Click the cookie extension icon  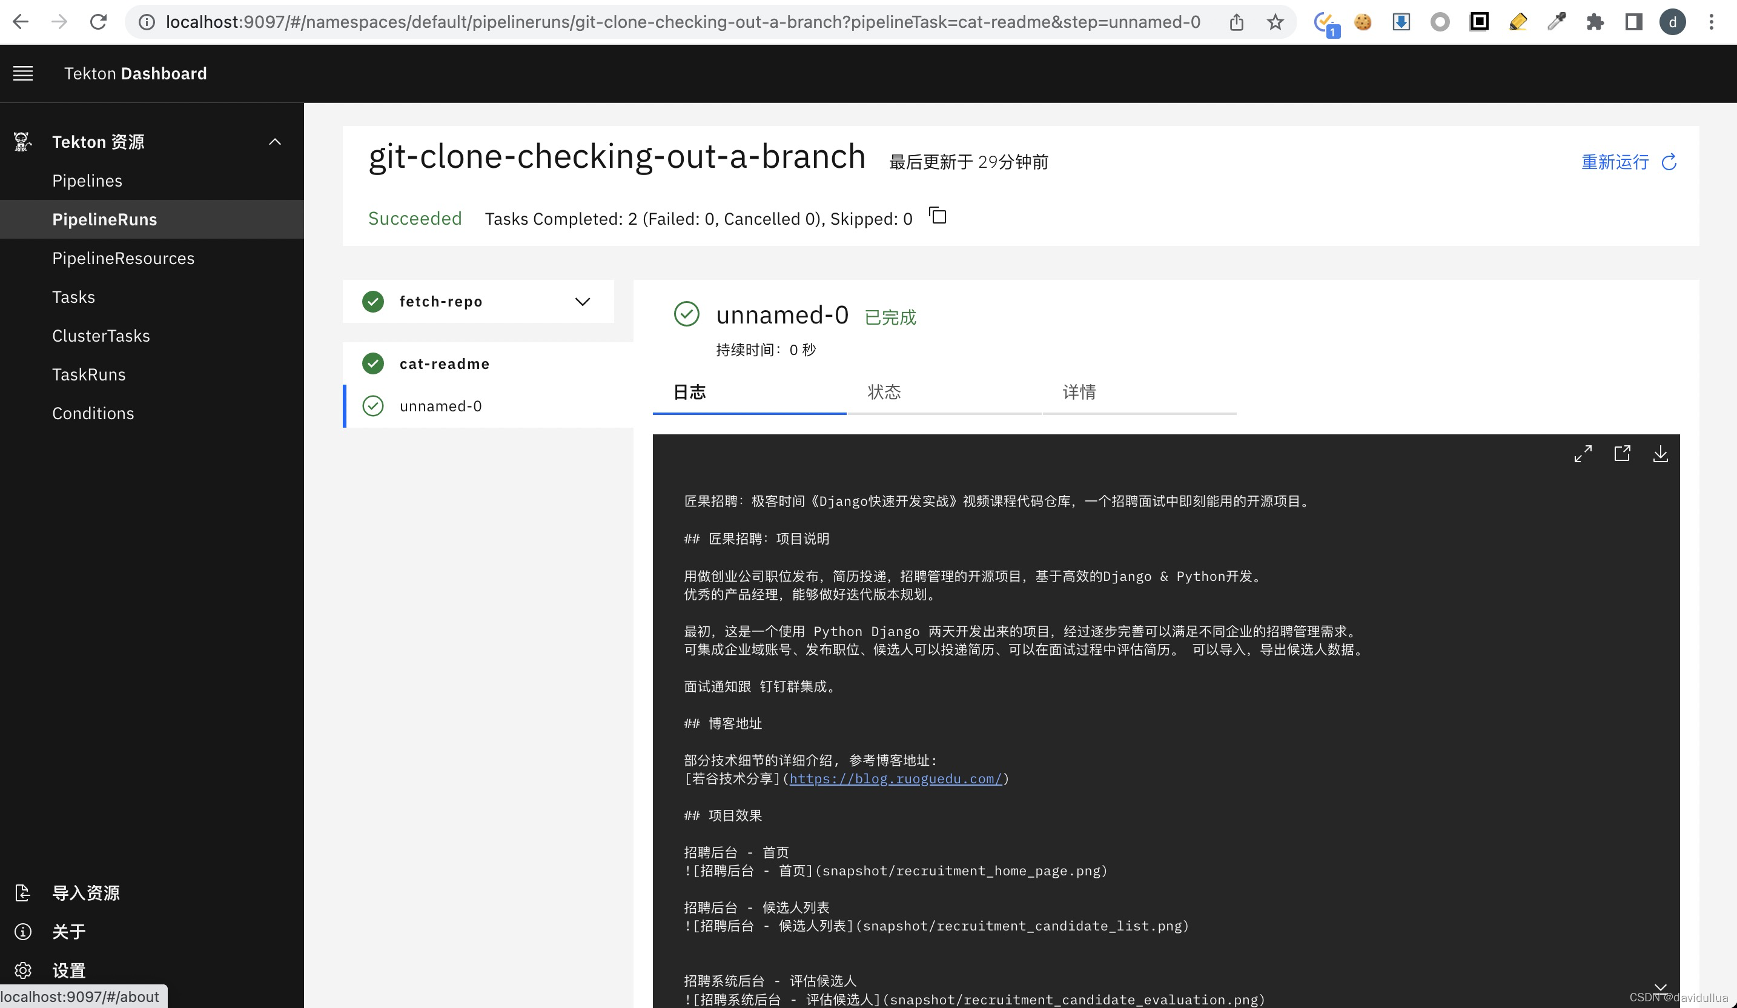(x=1363, y=22)
